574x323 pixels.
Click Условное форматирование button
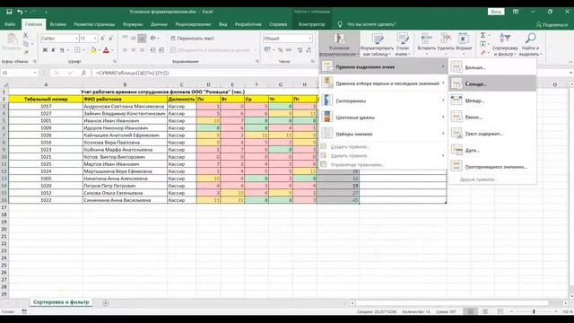(339, 44)
